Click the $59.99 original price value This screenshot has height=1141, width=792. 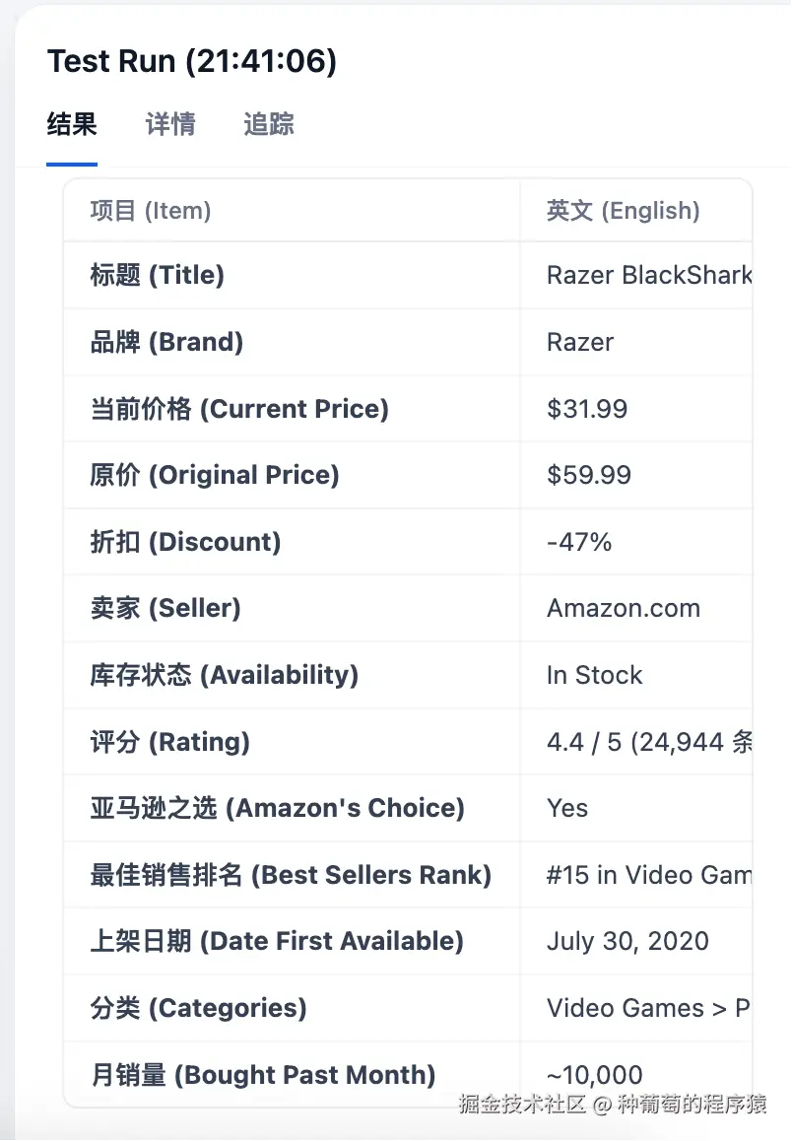589,475
